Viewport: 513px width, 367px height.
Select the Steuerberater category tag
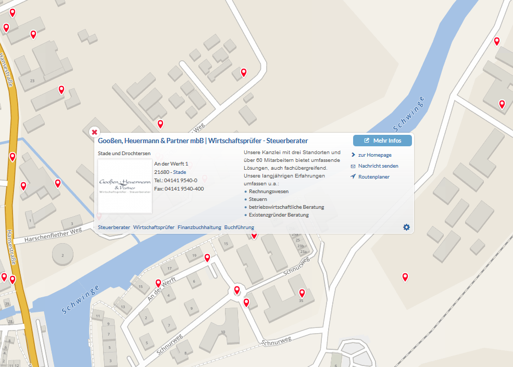114,227
